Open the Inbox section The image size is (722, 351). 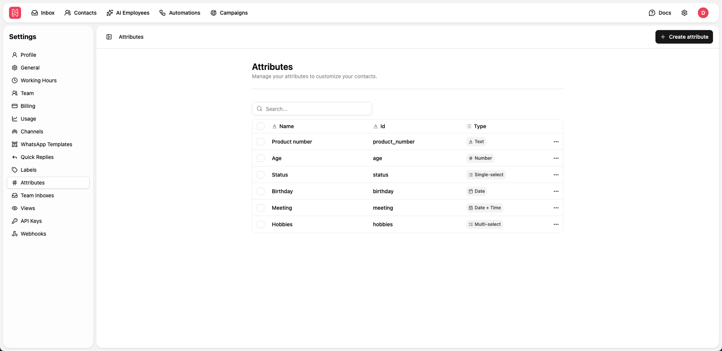(x=42, y=13)
